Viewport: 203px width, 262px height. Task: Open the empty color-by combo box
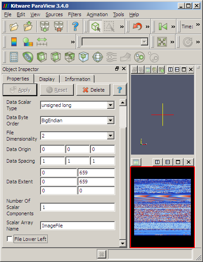click(x=115, y=42)
